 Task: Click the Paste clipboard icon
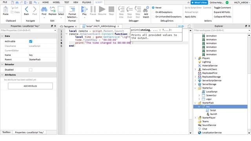tap(5, 9)
